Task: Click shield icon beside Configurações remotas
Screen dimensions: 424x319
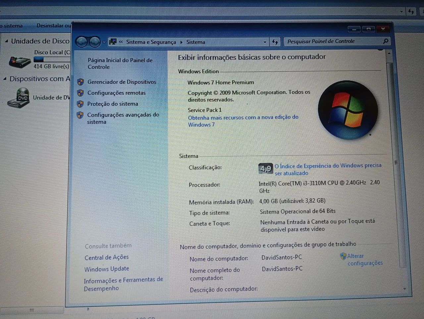Action: (80, 93)
